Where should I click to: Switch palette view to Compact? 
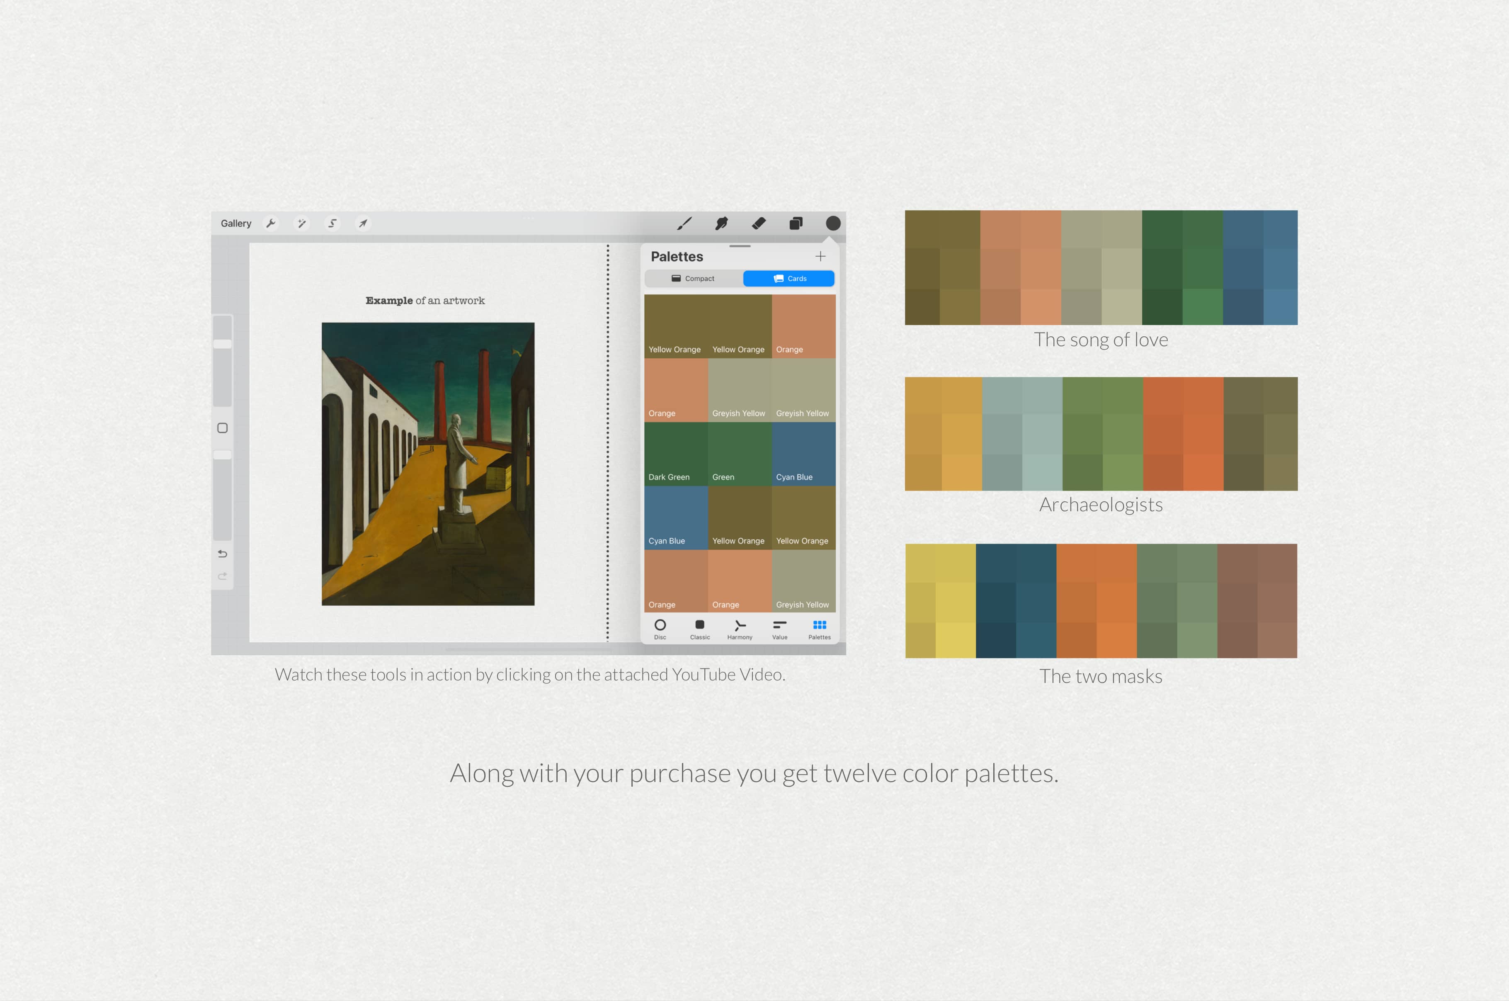click(694, 278)
